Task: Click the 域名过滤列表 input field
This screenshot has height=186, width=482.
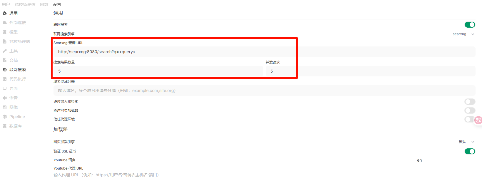Action: tap(264, 91)
